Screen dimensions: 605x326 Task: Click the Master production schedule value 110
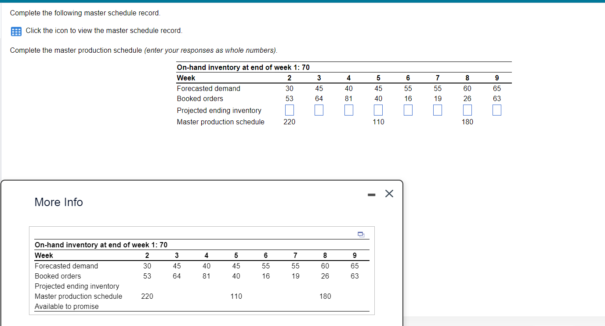pos(378,122)
